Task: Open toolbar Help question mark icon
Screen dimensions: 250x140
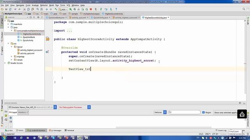Action: click(x=116, y=9)
